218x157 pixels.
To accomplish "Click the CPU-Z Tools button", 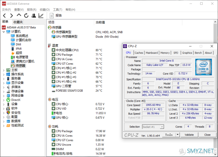I will 169,135.
